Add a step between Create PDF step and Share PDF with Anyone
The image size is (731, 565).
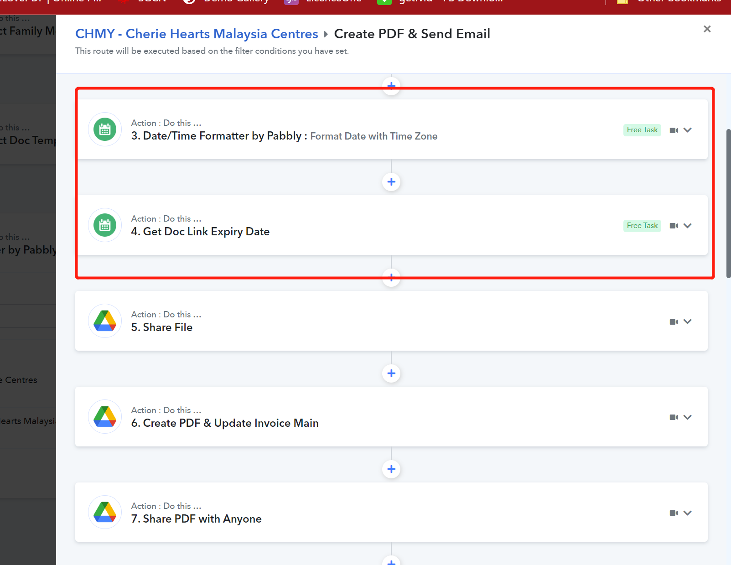click(x=391, y=469)
